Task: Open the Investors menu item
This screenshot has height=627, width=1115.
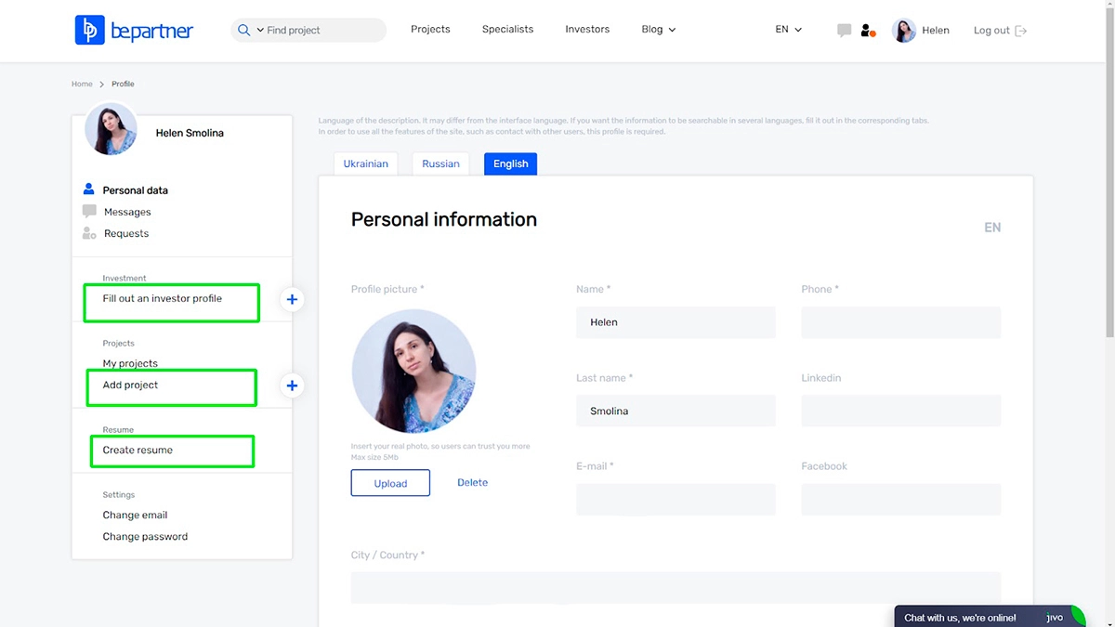Action: [x=587, y=30]
